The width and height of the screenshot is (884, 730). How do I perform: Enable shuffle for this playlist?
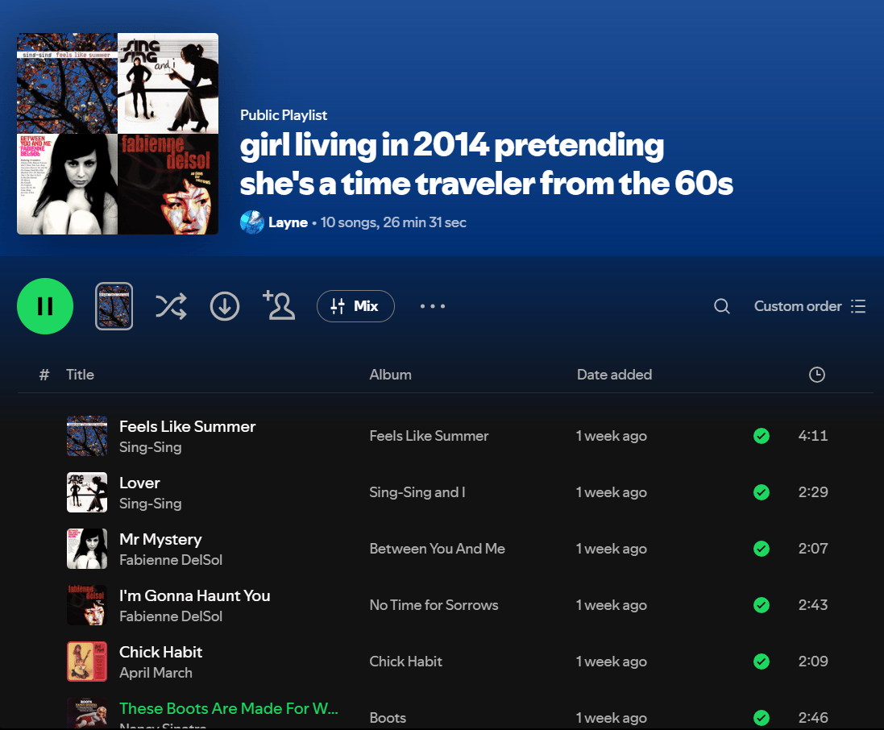(x=171, y=306)
